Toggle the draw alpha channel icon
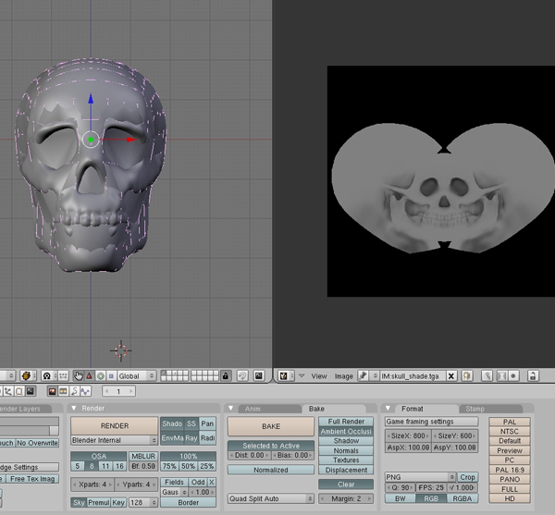The width and height of the screenshot is (555, 515). coord(501,375)
